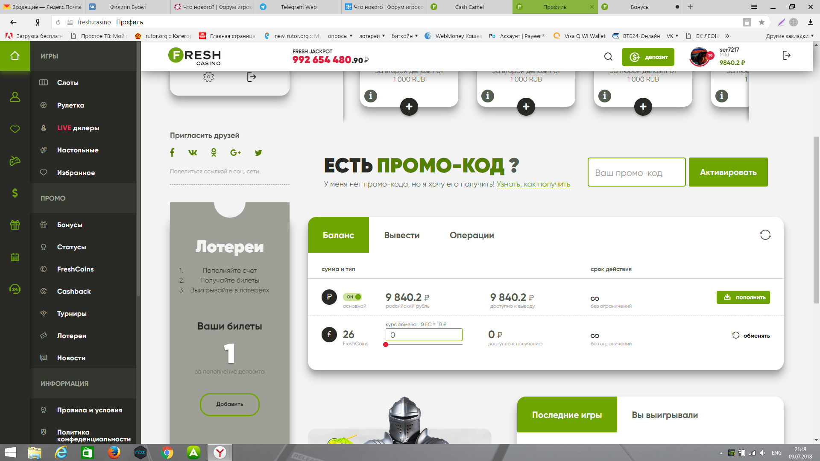Open the site search magnifier icon

(608, 56)
